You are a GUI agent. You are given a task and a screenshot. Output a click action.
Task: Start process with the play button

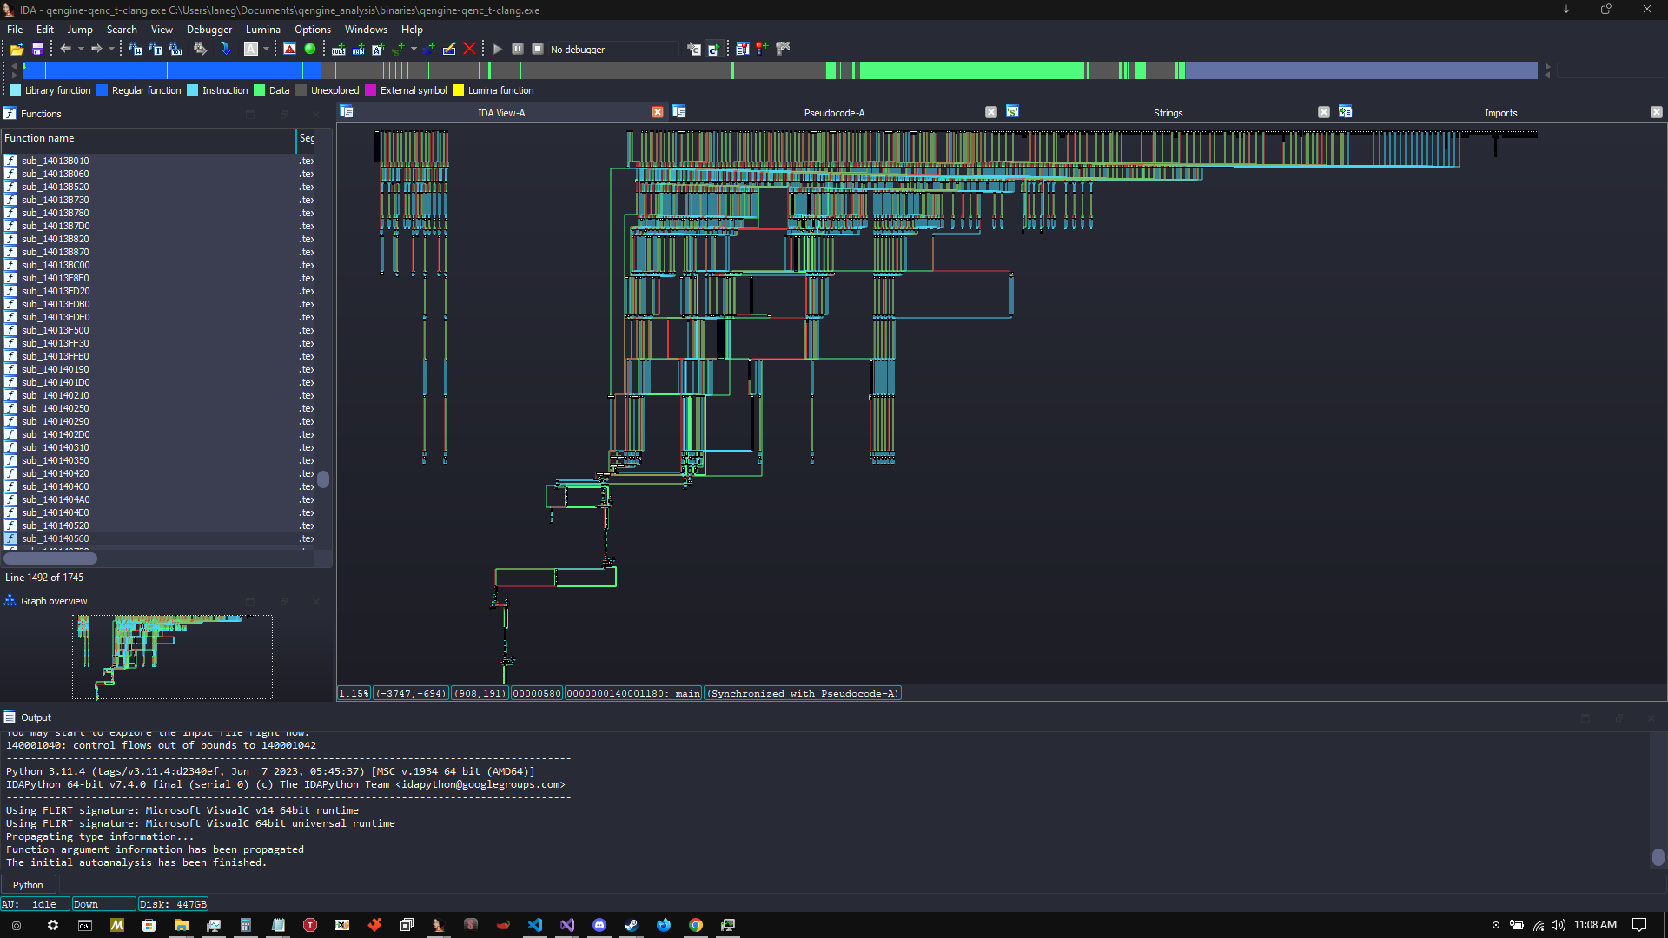(498, 49)
